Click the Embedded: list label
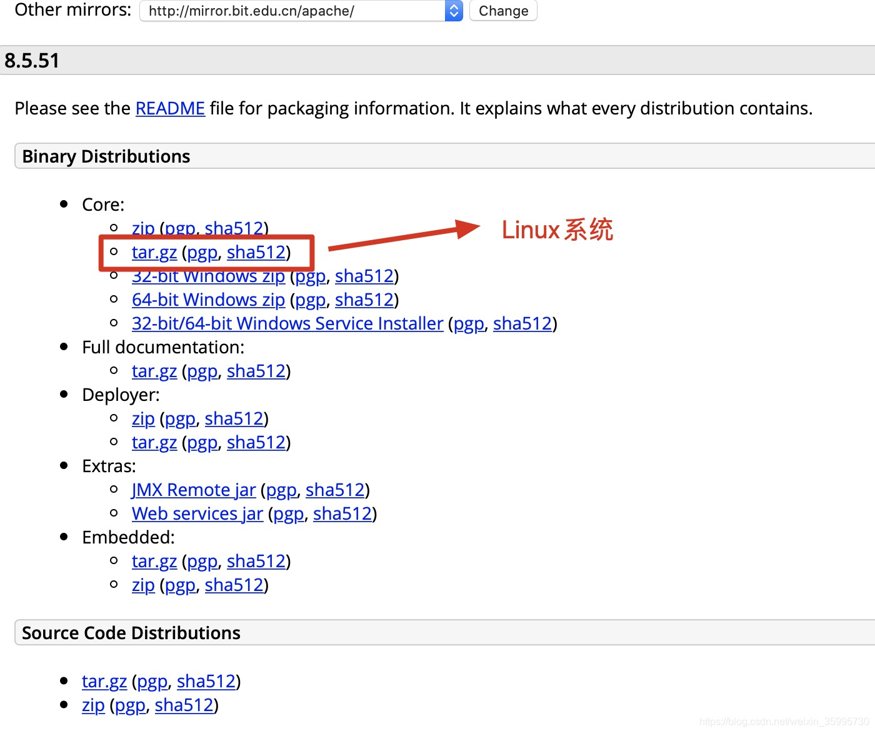 point(128,537)
